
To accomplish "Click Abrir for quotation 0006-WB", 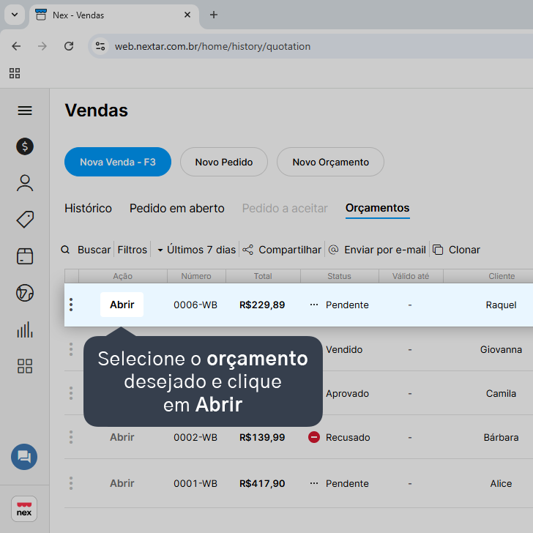I will click(122, 305).
